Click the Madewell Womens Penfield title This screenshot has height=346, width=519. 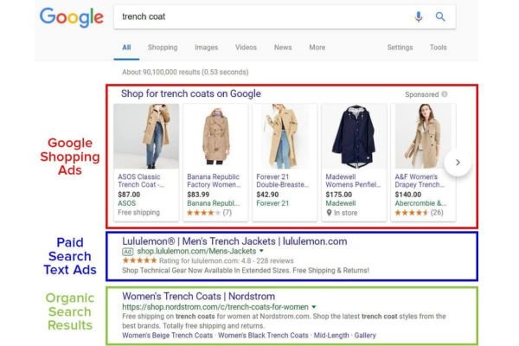[353, 181]
